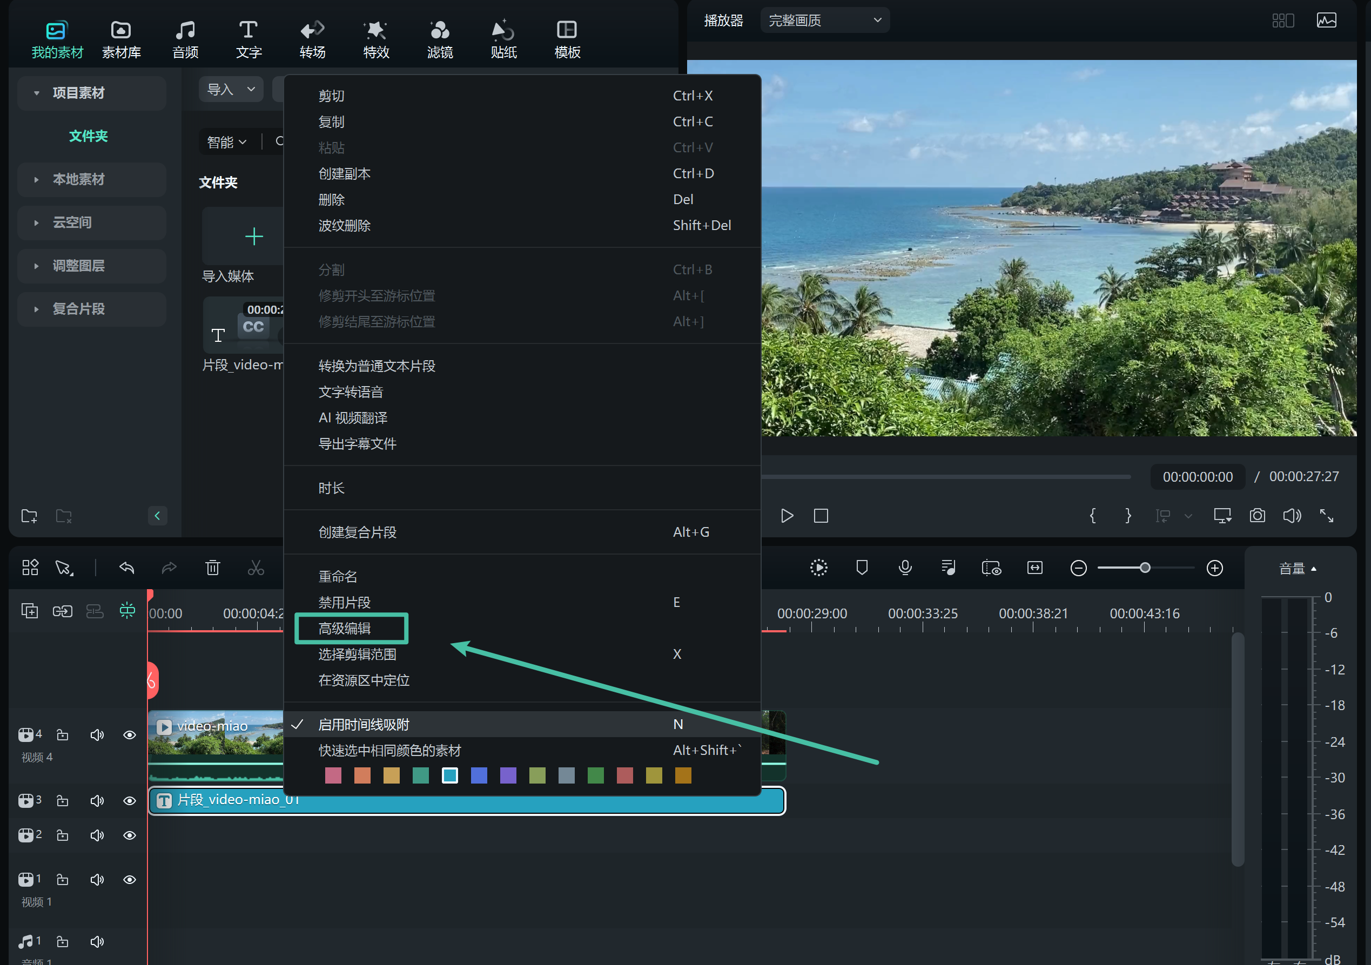Open the 导入 import dropdown
Viewport: 1371px width, 965px height.
pos(231,90)
